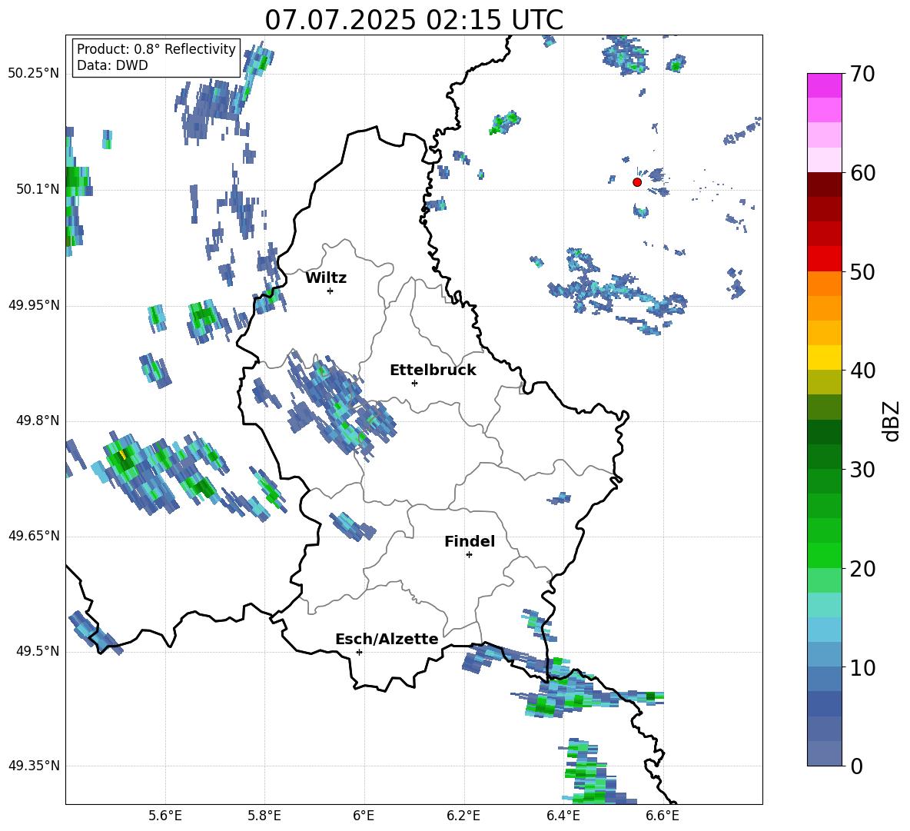This screenshot has height=831, width=910.
Task: Click the Findel city label
Action: [470, 541]
